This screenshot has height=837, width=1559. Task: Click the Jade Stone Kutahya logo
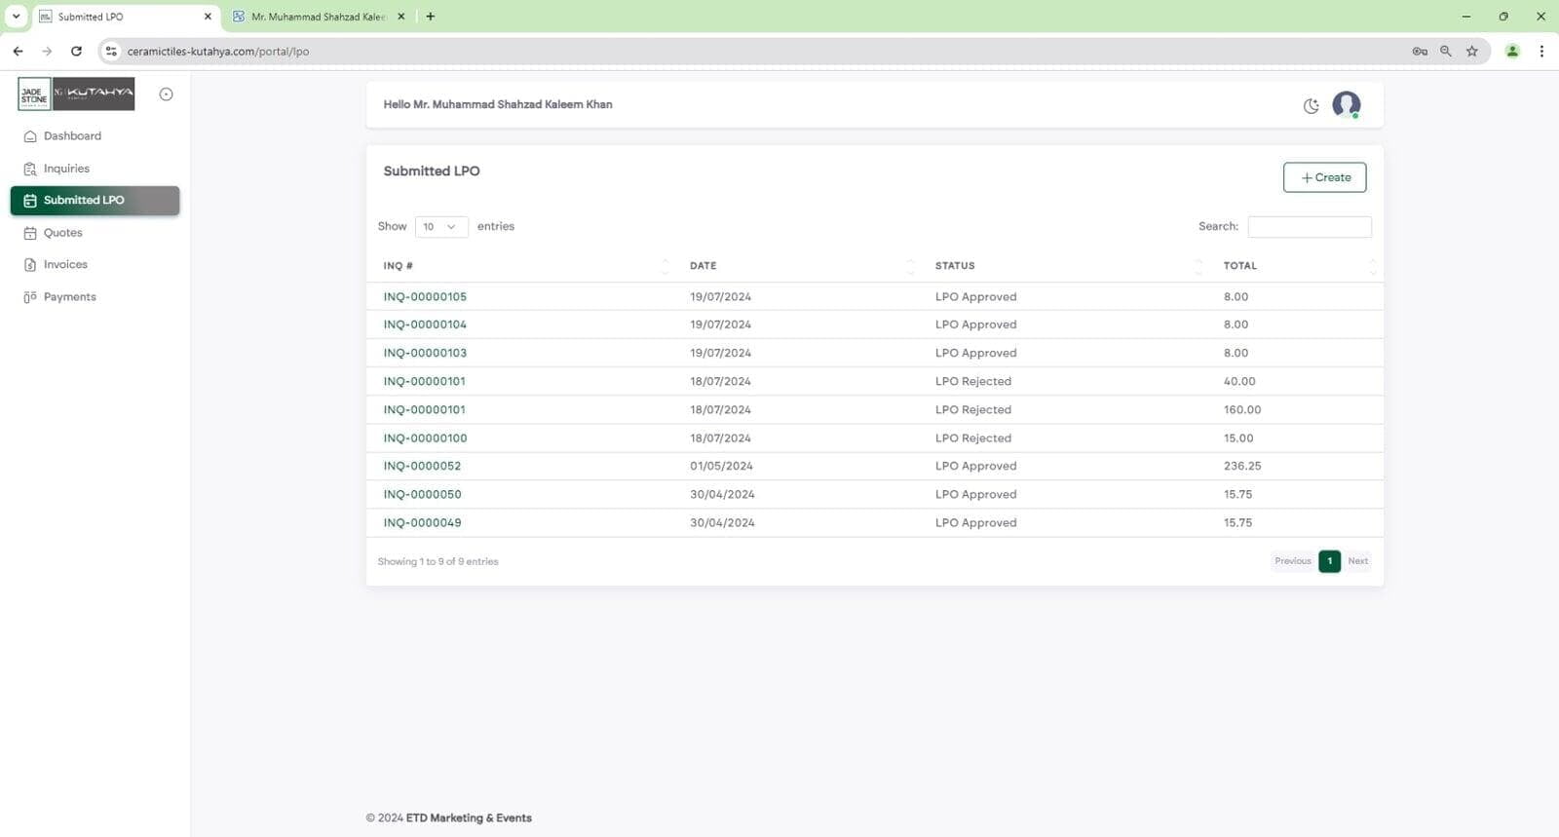[x=76, y=94]
